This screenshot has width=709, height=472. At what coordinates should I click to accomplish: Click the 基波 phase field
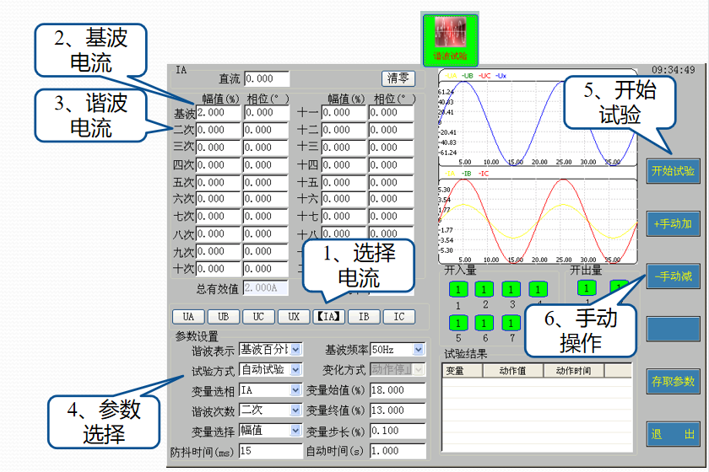[267, 112]
